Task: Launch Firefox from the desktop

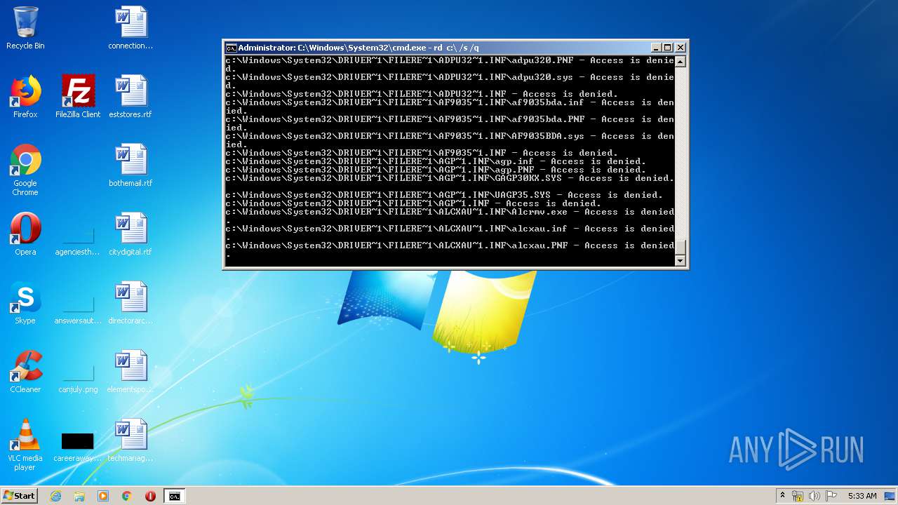Action: click(25, 97)
